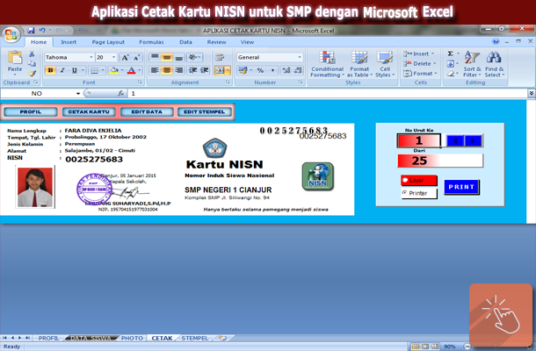This screenshot has height=351, width=536.
Task: Open Conditional Formatting menu
Action: click(x=327, y=64)
